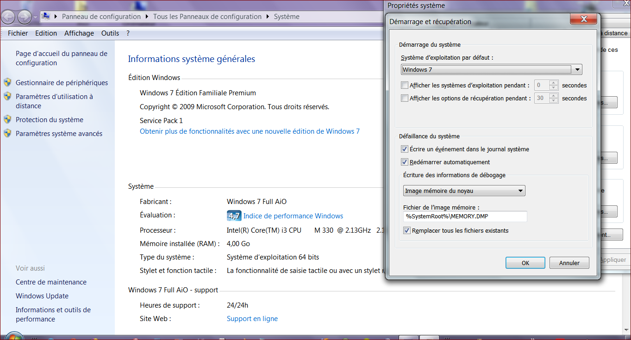631x340 pixels.
Task: Click the Informations système générales heading
Action: [192, 59]
